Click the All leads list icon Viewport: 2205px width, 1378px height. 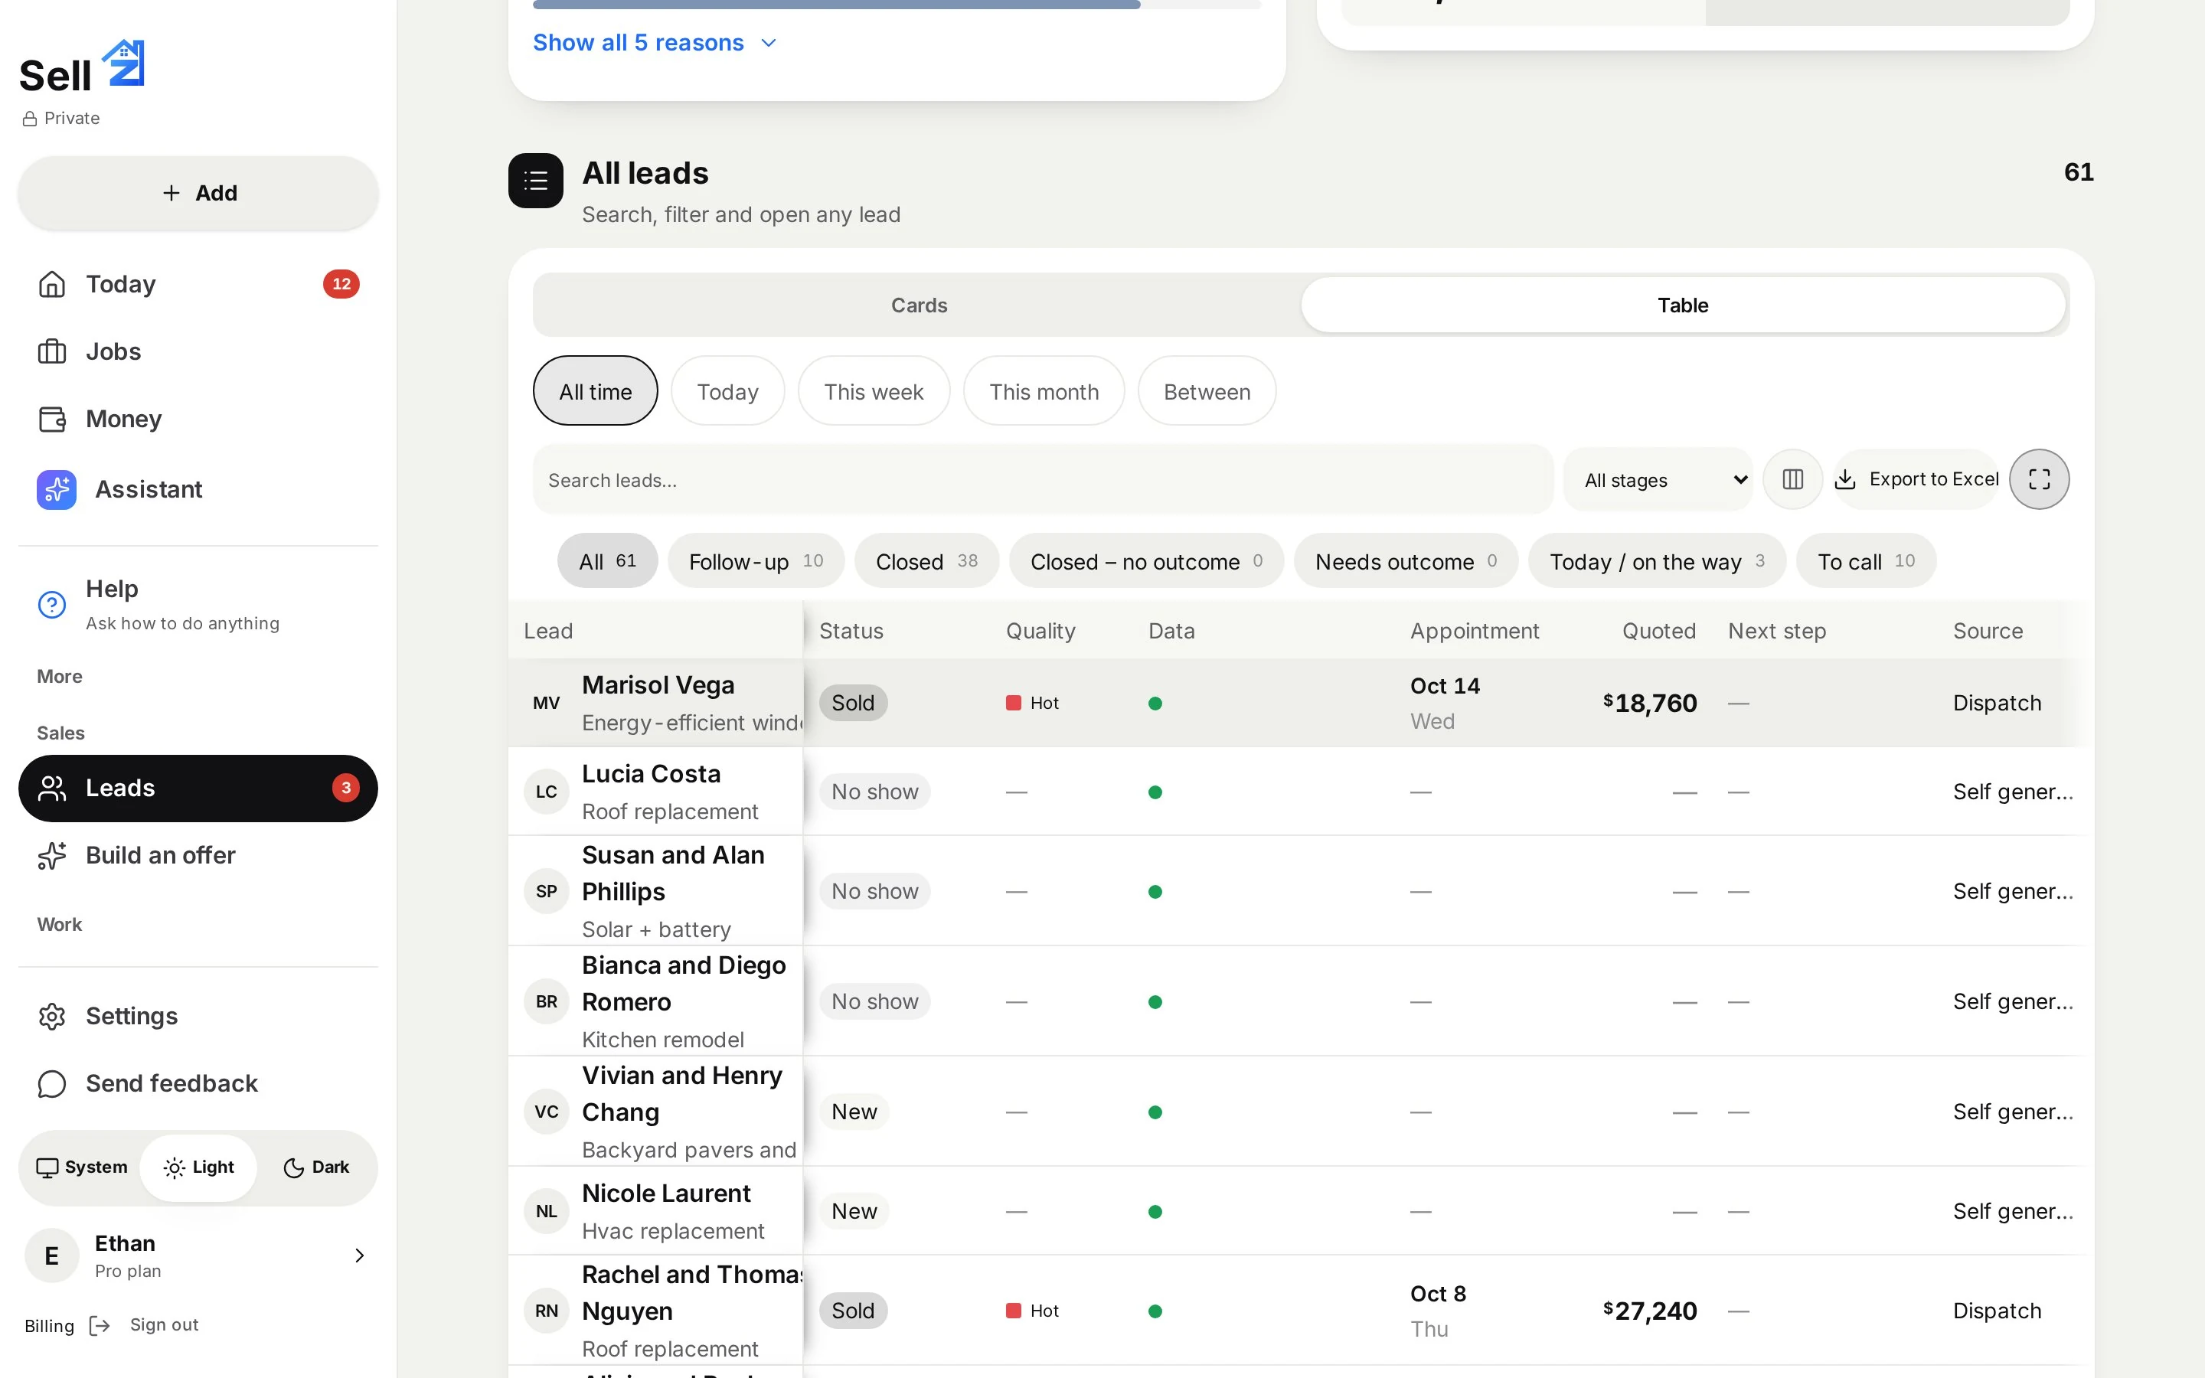pos(536,181)
